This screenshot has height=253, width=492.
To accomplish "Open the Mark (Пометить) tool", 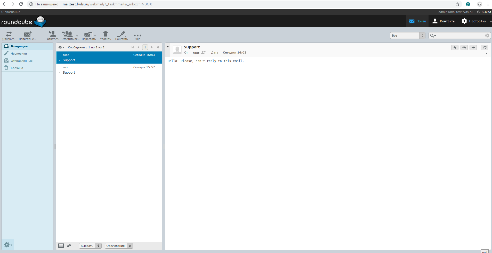I will click(121, 35).
